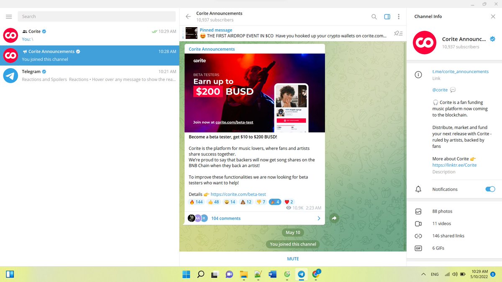Open the corite.com/beta-test details link

pyautogui.click(x=238, y=194)
